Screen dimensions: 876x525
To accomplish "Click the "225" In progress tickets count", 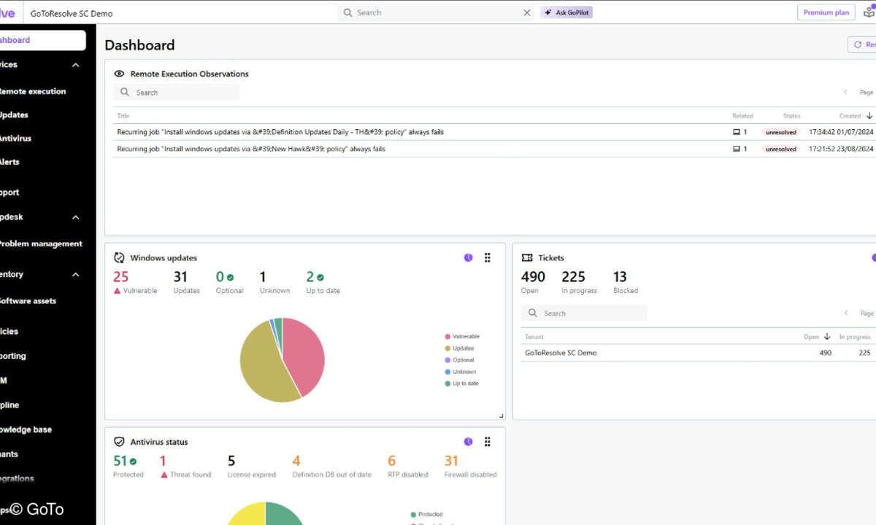I will (x=573, y=277).
